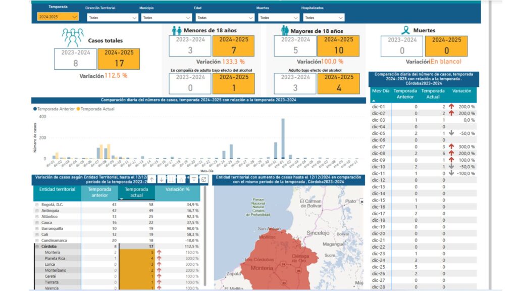
Task: Click expand all down one level icon
Action: [182, 179]
